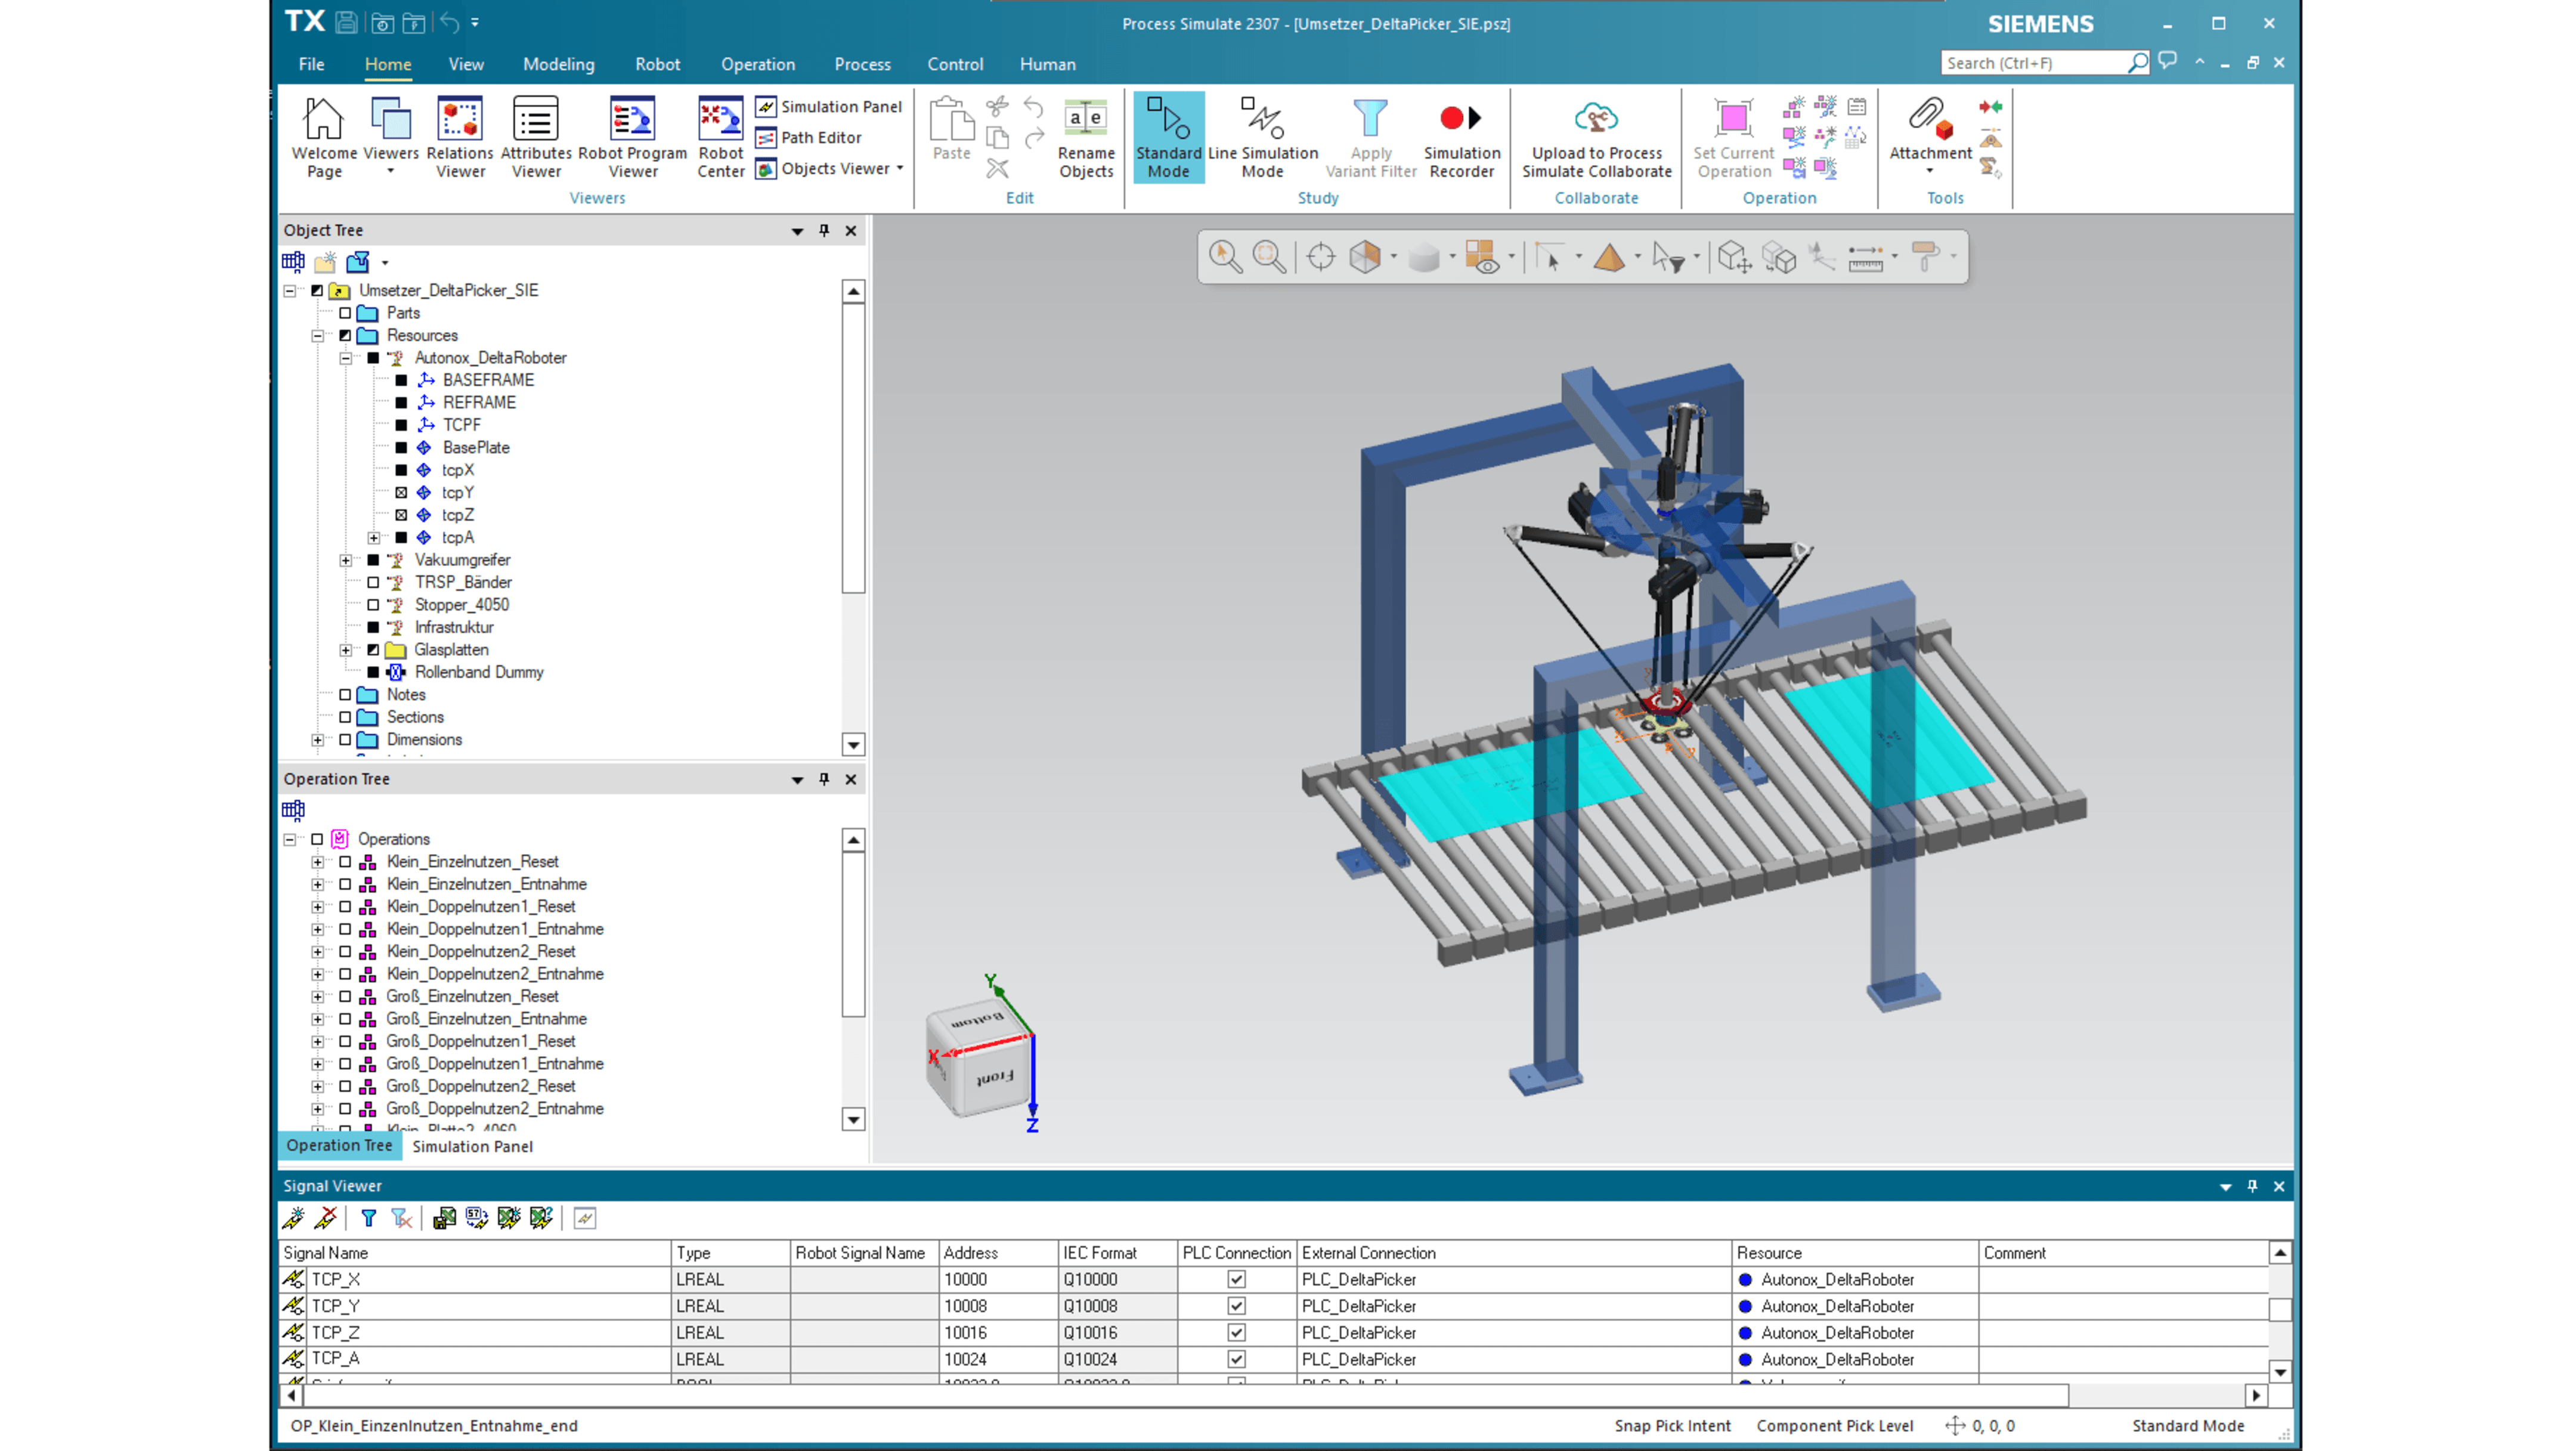
Task: Activate Standard Mode button
Action: pyautogui.click(x=1168, y=137)
